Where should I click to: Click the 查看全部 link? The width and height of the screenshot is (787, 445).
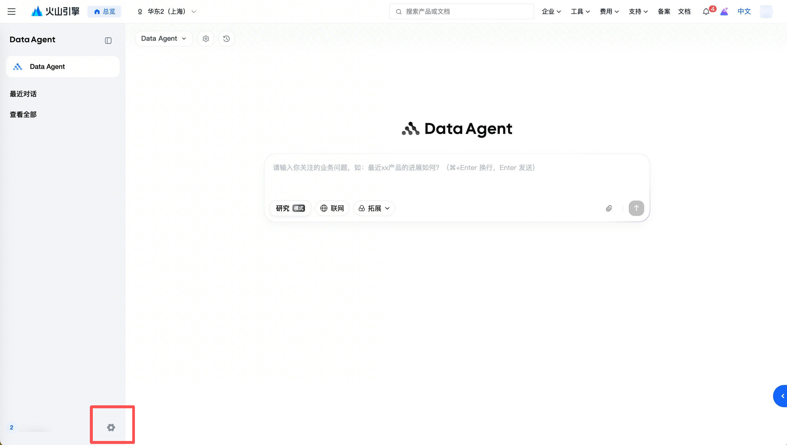click(23, 115)
